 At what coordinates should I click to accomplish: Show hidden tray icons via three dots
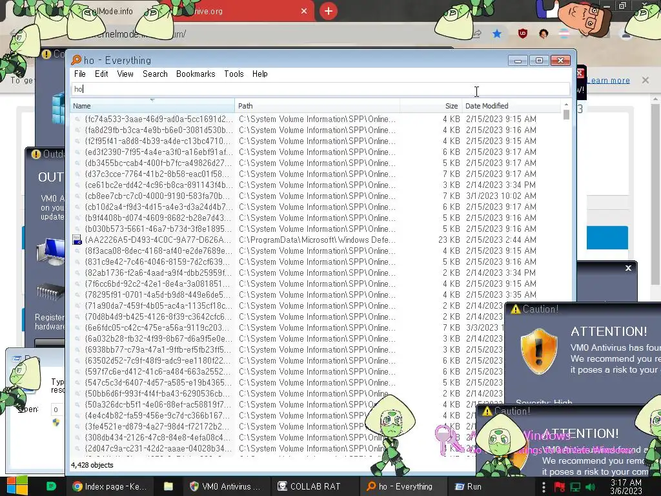click(x=544, y=487)
